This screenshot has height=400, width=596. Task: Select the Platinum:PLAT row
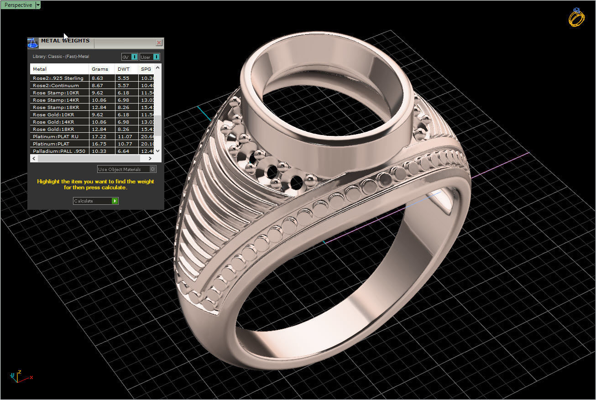(x=92, y=144)
